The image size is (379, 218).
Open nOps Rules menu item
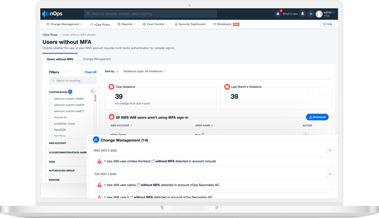click(x=100, y=24)
